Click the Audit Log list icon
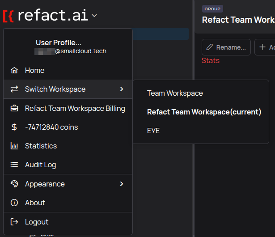The height and width of the screenshot is (237, 275). 14,165
